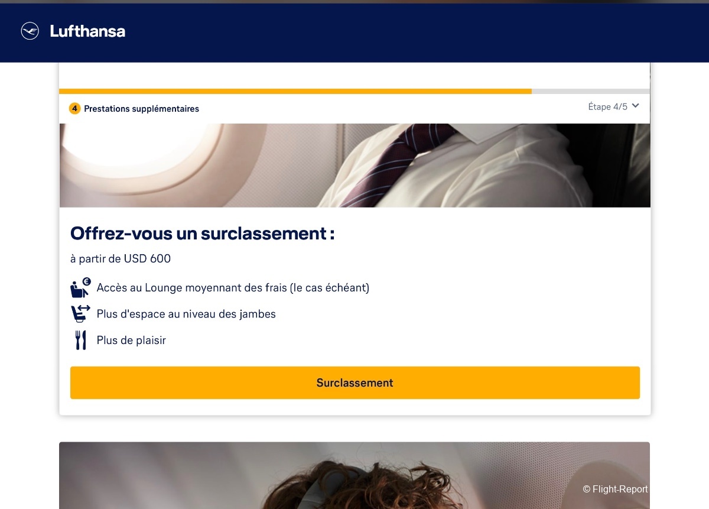Click the Prestations supplémentaires step label
Viewport: 709px width, 509px height.
click(141, 109)
